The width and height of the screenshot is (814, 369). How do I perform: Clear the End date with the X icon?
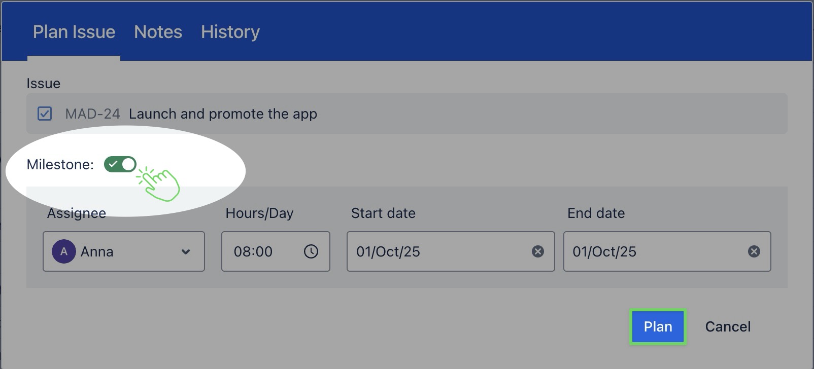click(754, 251)
